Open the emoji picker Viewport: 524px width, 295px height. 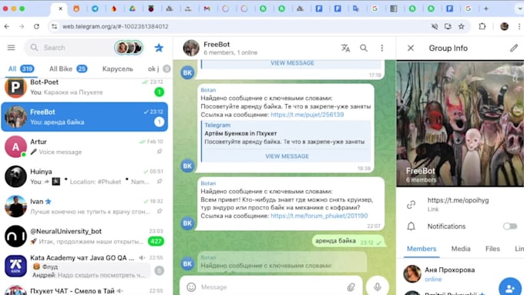(191, 287)
